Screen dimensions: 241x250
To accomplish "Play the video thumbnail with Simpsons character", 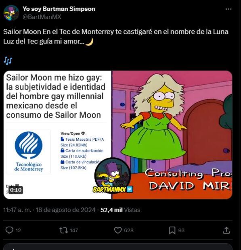I will (172, 135).
